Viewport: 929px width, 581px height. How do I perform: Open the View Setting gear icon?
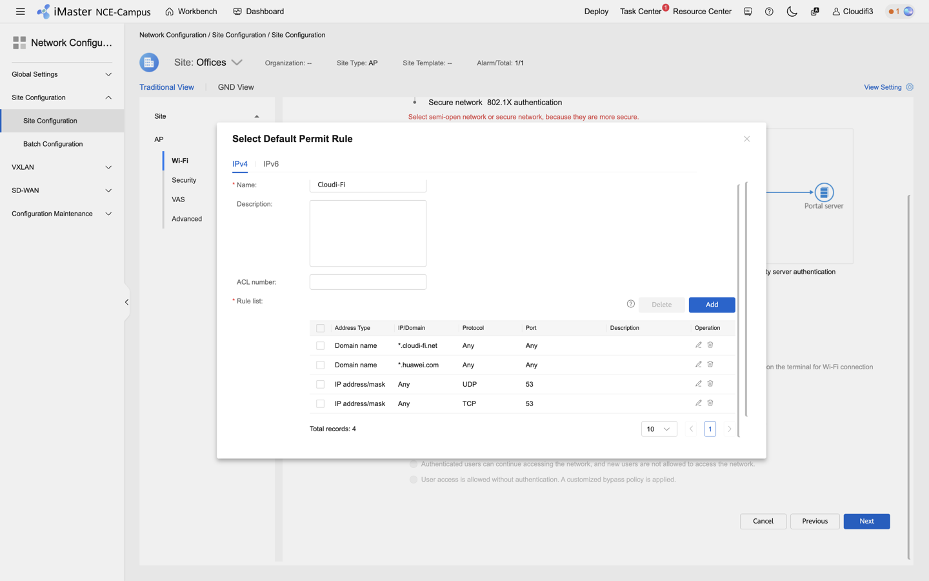pyautogui.click(x=909, y=87)
